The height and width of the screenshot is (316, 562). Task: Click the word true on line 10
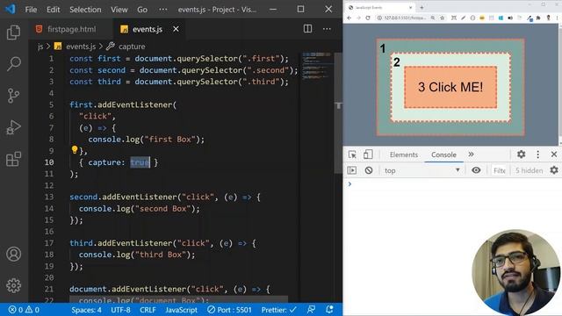pyautogui.click(x=140, y=162)
